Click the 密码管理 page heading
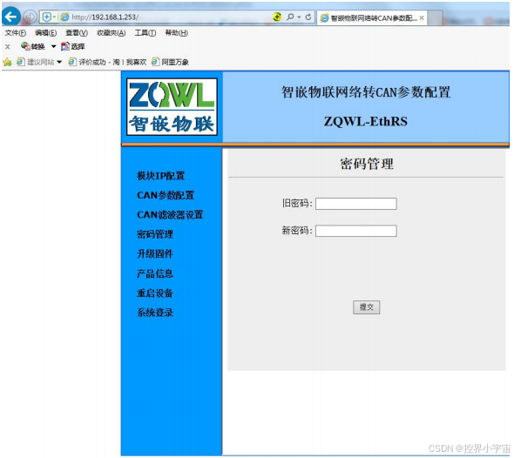Screen dimensions: 514x458 coord(367,164)
